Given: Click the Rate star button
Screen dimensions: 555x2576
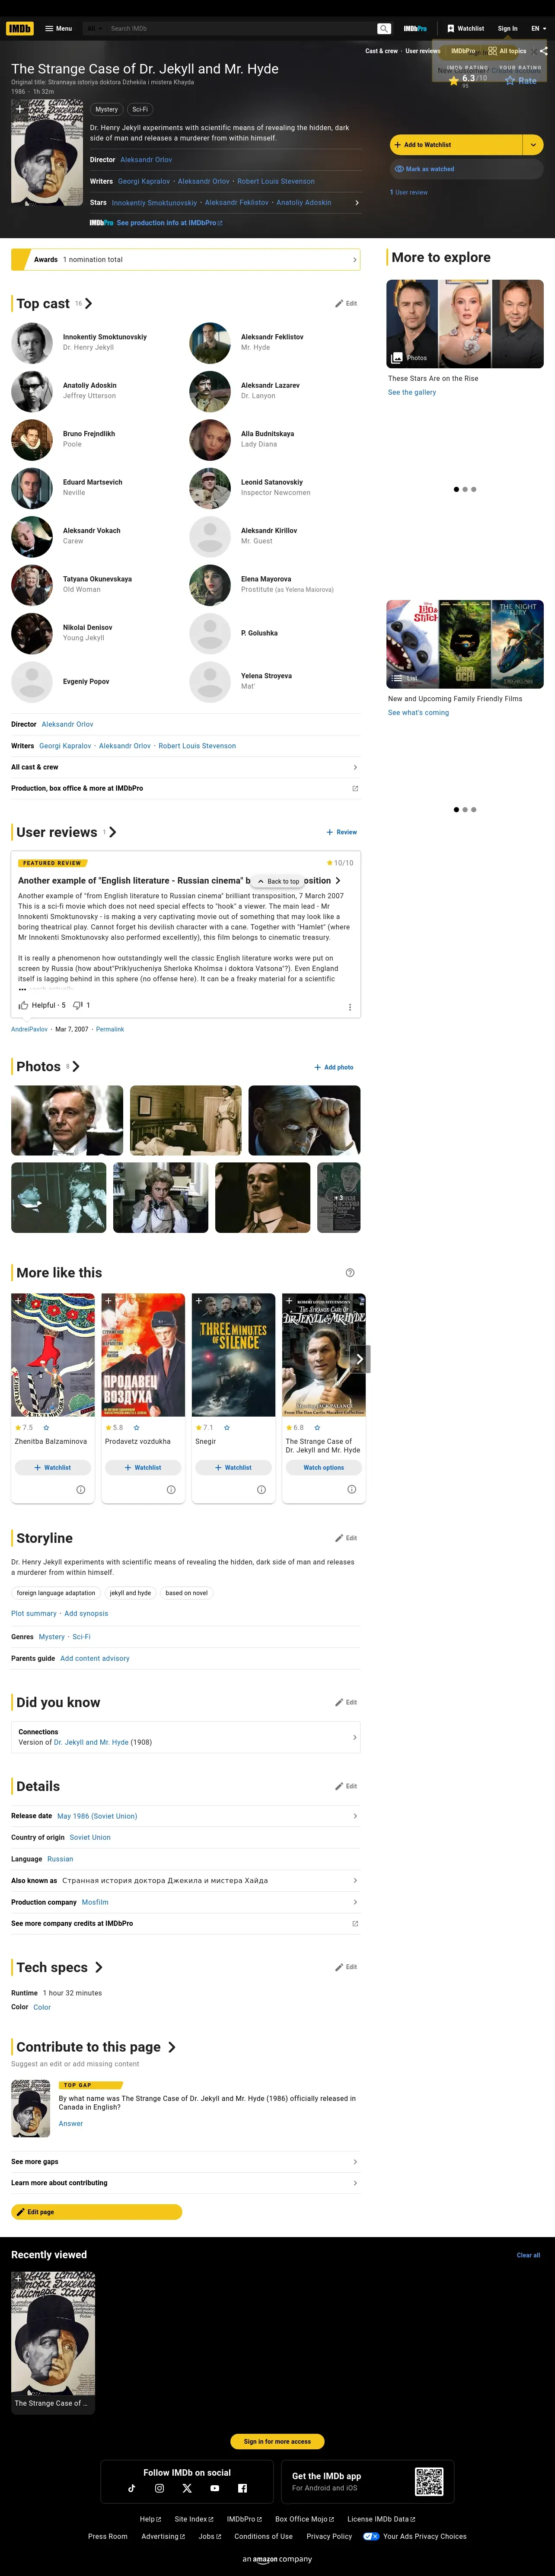Looking at the screenshot, I should [x=520, y=80].
